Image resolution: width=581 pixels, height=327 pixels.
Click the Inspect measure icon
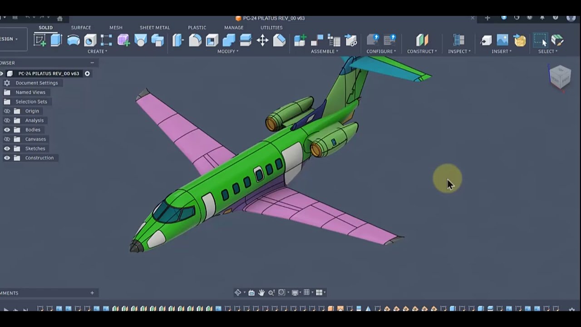point(459,40)
